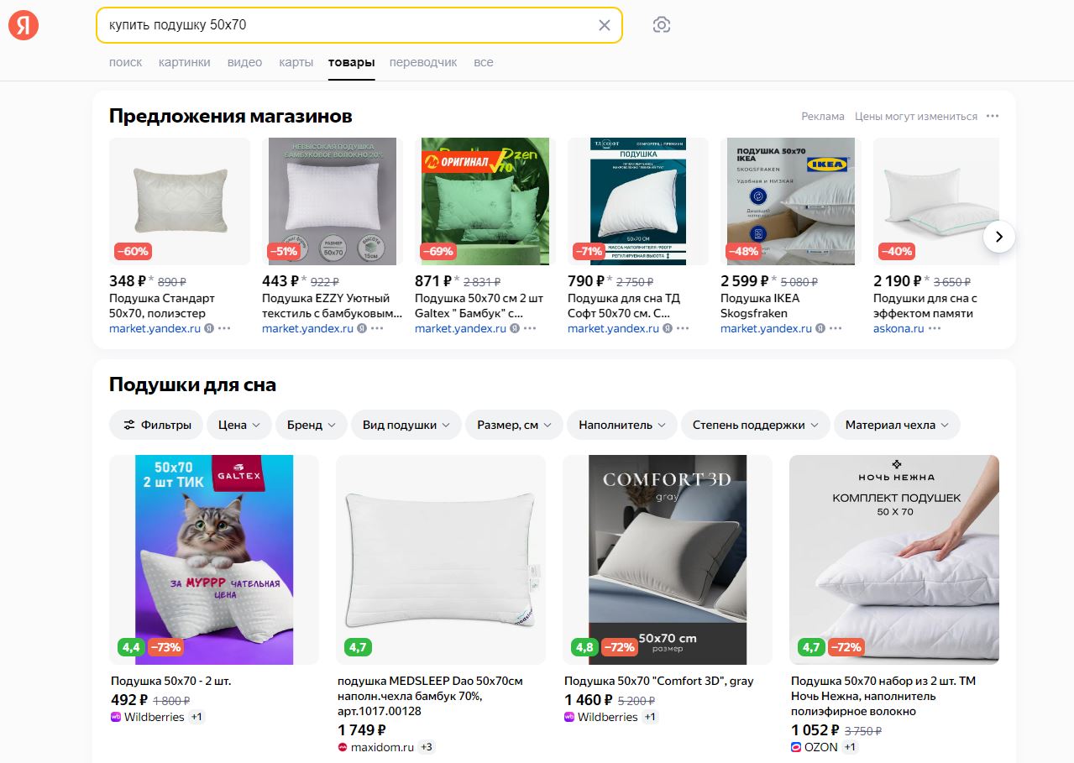Show more sellers for MEDSLEEP pillow +3
The image size is (1074, 763).
(x=427, y=747)
